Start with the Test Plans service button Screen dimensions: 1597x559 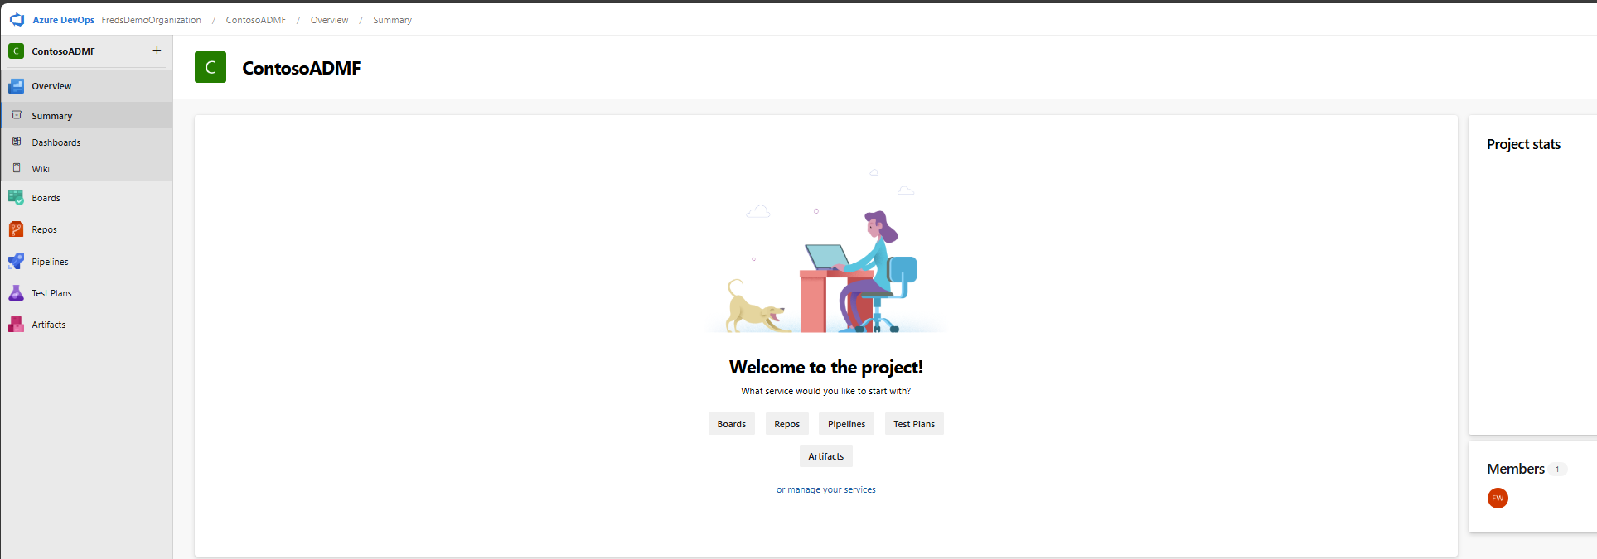[x=914, y=424]
